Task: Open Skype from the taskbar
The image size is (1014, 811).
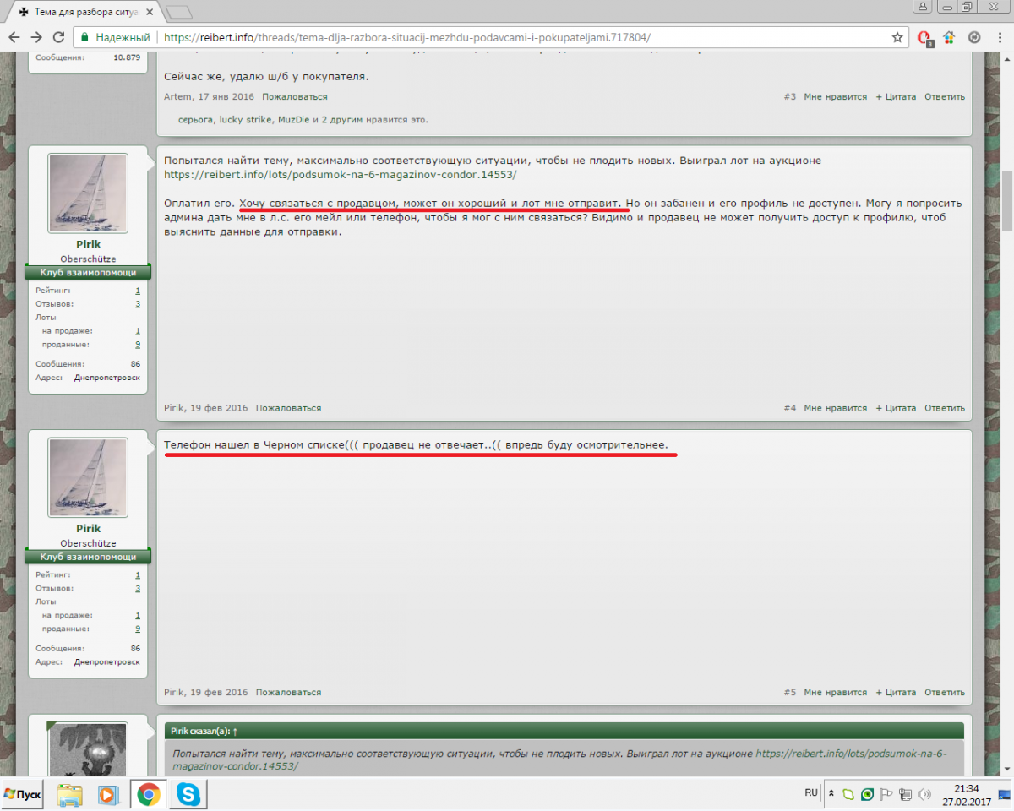Action: (x=188, y=794)
